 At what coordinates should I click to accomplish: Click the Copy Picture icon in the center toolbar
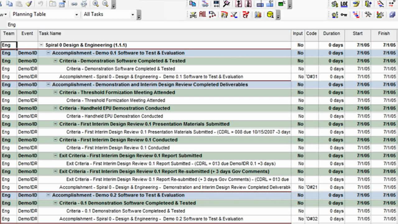pos(193,4)
